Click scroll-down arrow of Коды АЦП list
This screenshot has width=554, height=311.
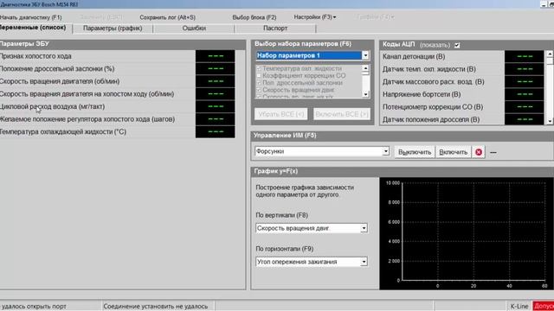pos(550,121)
